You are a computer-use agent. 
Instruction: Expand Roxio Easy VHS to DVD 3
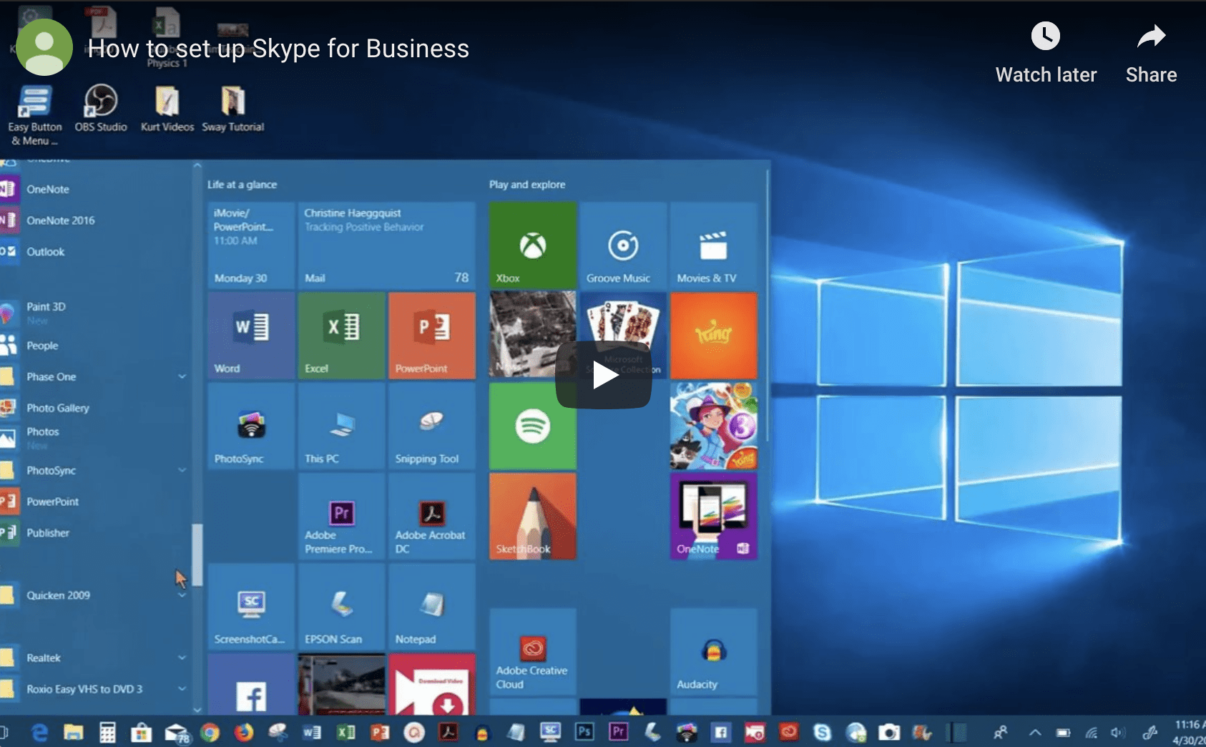[x=182, y=688]
